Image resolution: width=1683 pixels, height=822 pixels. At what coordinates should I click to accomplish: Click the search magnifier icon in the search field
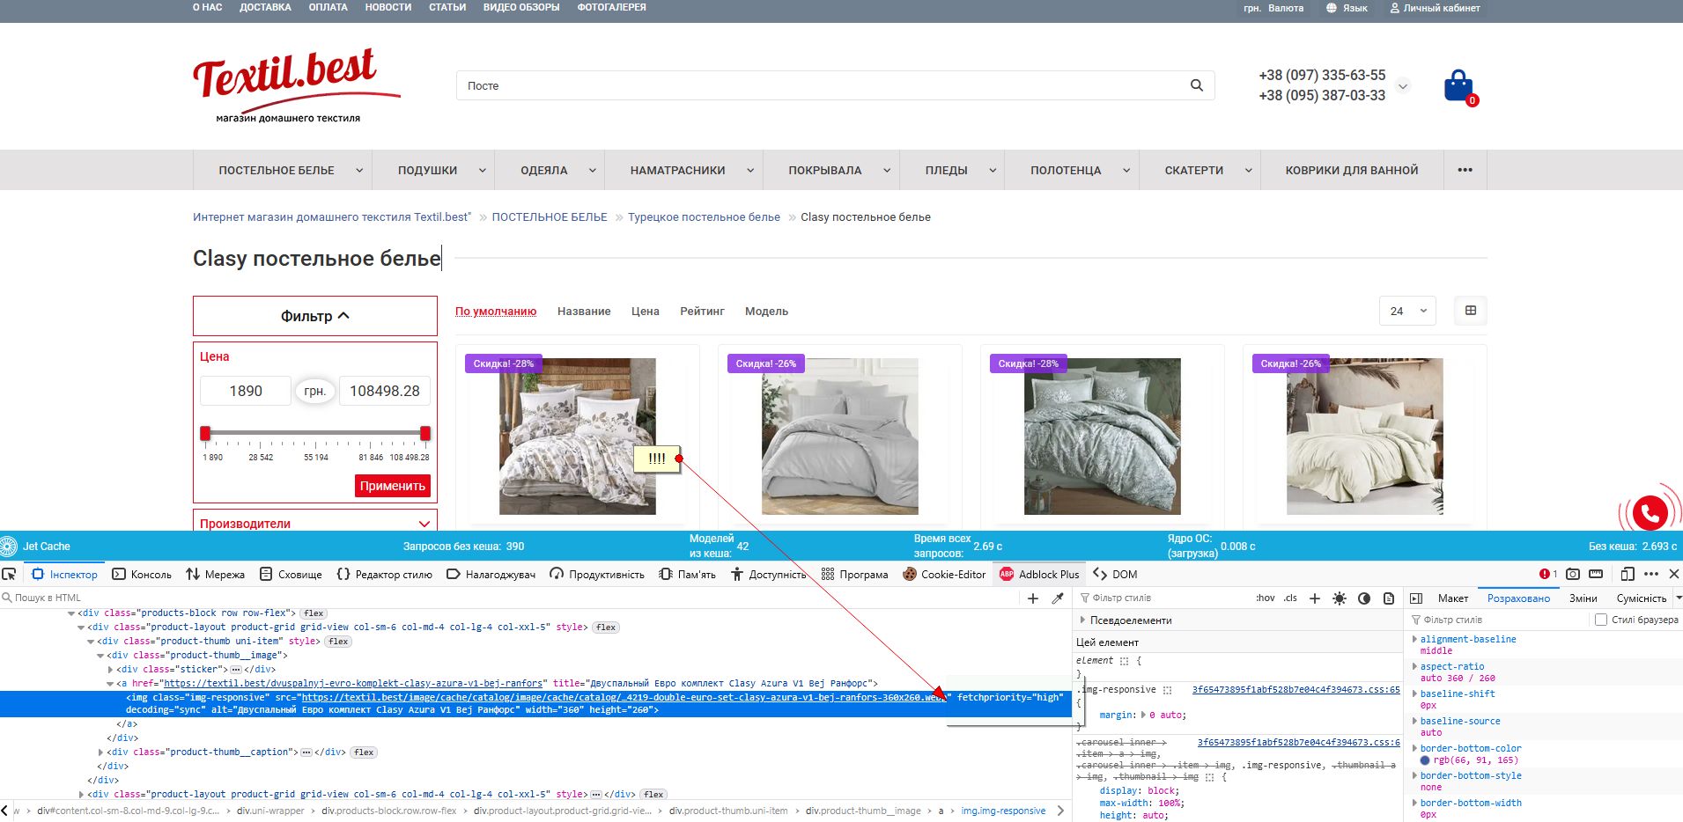pos(1196,85)
